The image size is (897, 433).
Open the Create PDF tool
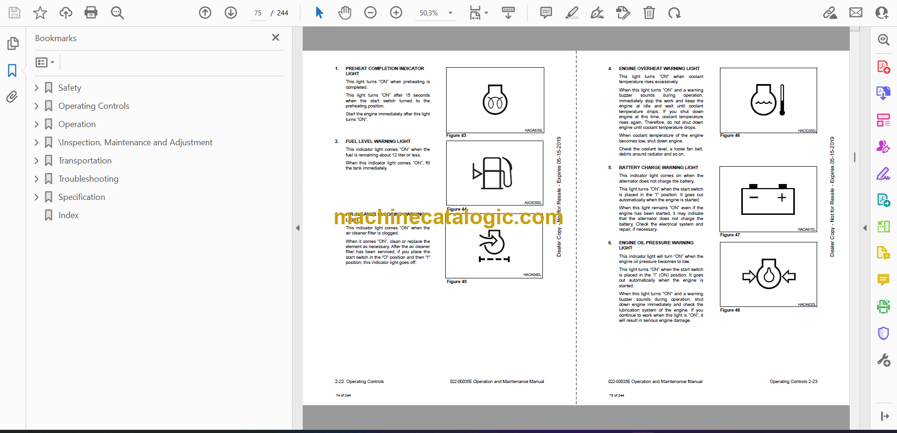pyautogui.click(x=883, y=67)
